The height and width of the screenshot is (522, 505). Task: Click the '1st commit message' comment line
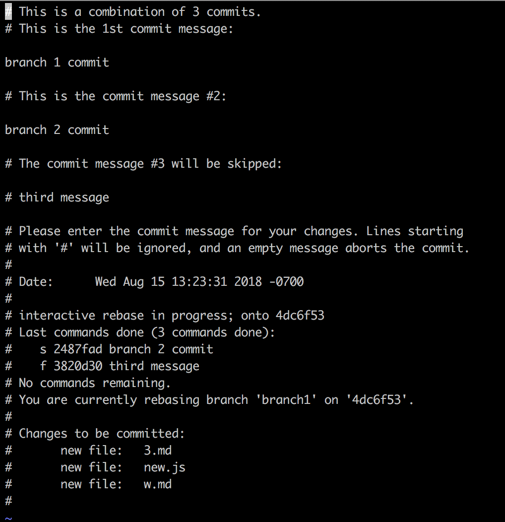coord(119,29)
